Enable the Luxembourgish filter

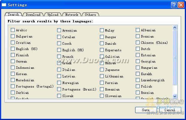(x=138, y=80)
